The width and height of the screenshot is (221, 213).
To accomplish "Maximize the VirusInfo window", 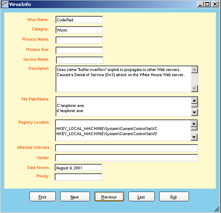I will pyautogui.click(x=207, y=4).
